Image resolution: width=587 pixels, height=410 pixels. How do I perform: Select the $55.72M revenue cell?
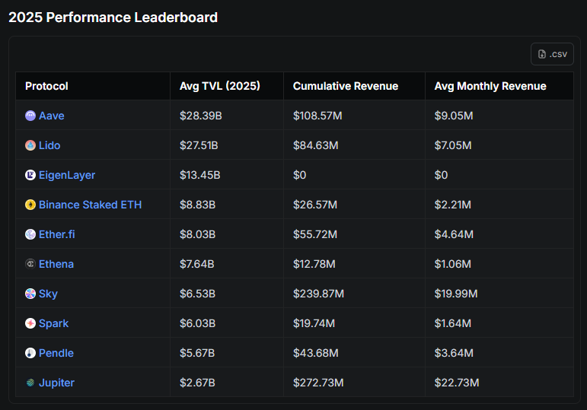pos(354,234)
